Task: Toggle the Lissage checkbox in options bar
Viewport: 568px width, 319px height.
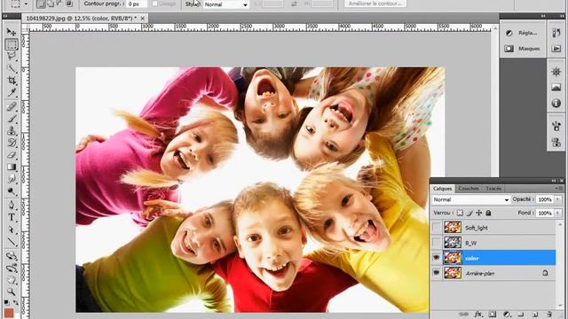Action: [x=155, y=4]
